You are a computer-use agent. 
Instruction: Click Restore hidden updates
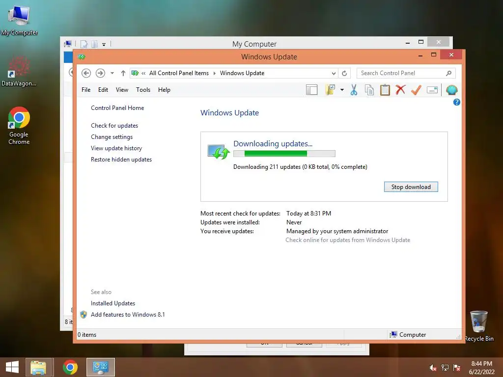(121, 160)
